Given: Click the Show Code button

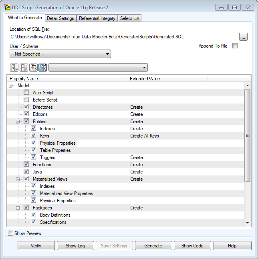Looking at the screenshot, I should [192, 246].
